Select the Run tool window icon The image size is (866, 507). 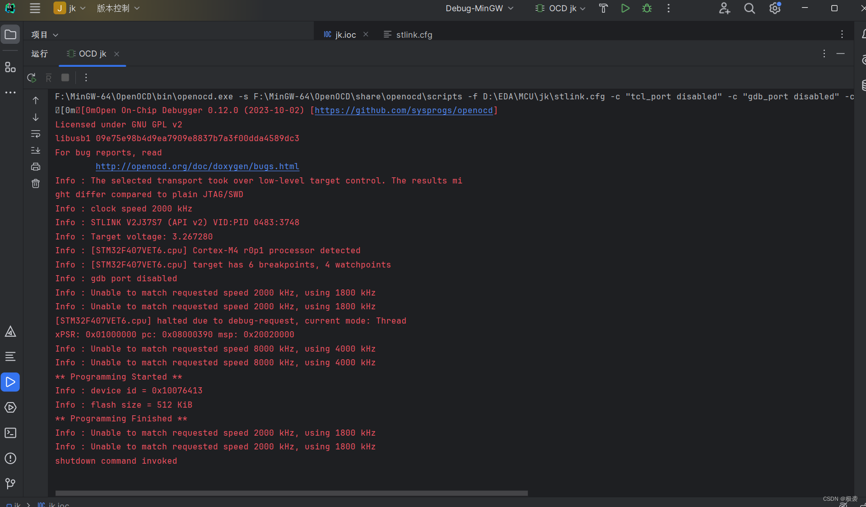click(10, 382)
